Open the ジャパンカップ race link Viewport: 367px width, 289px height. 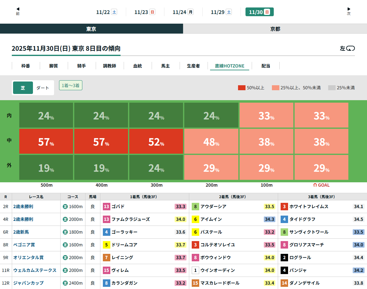28,283
